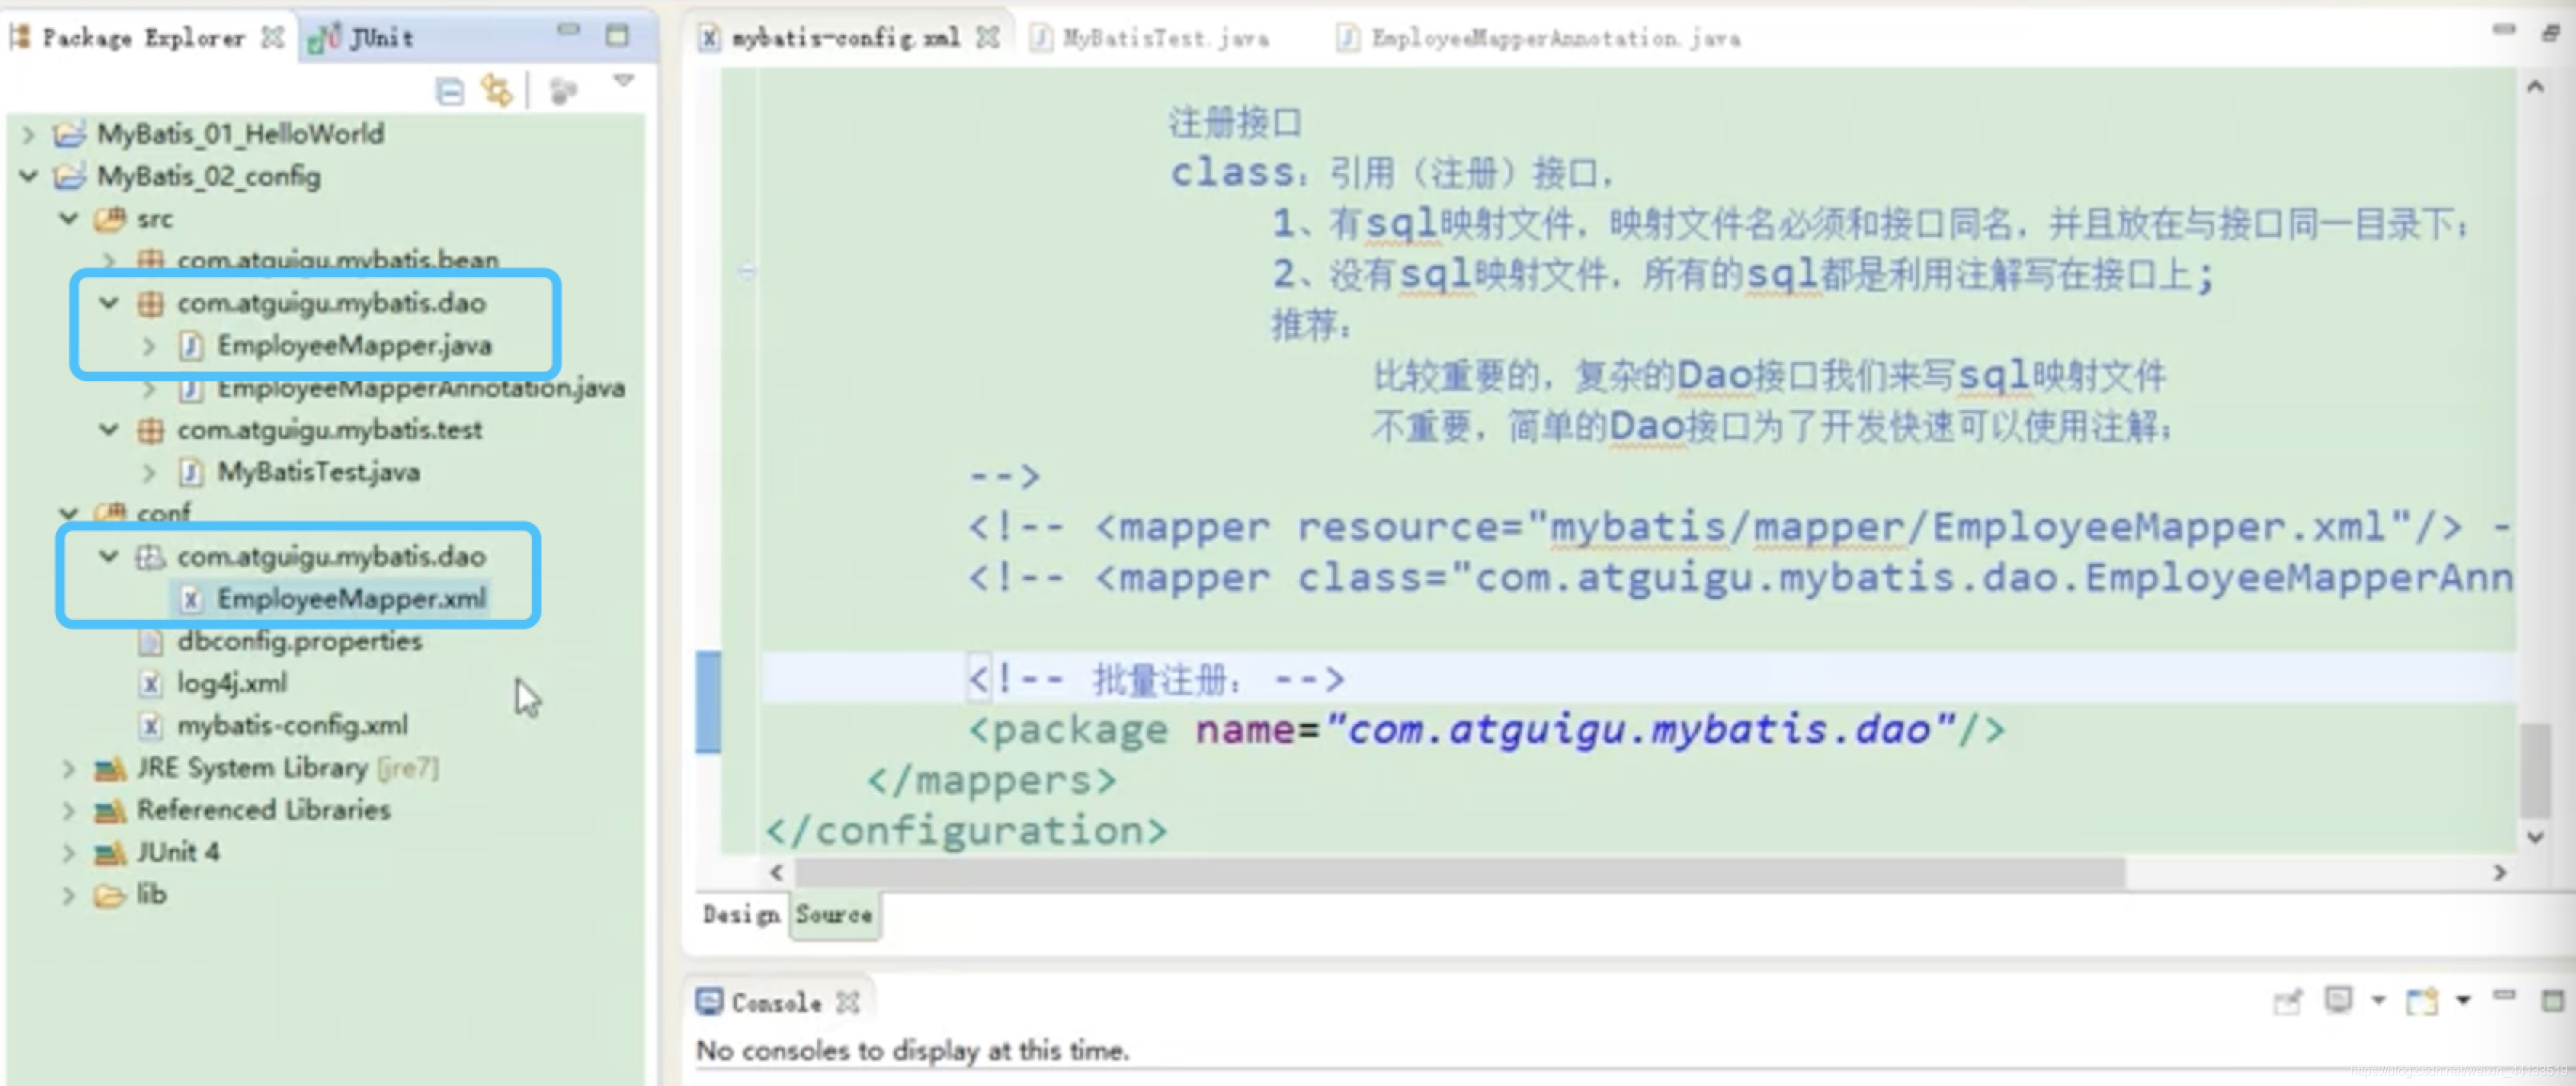Click Open Console icon

(x=2422, y=1000)
